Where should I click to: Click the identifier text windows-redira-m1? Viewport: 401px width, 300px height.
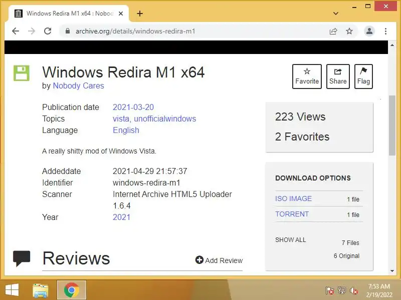(146, 182)
